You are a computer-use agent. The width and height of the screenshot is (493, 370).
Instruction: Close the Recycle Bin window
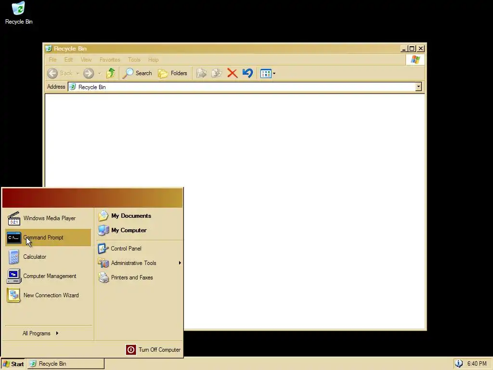421,49
